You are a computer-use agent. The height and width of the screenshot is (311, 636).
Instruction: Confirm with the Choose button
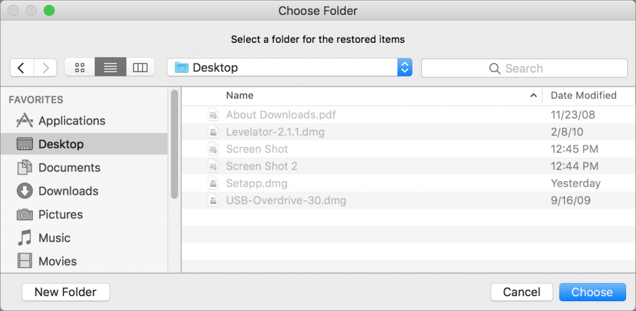coord(592,292)
